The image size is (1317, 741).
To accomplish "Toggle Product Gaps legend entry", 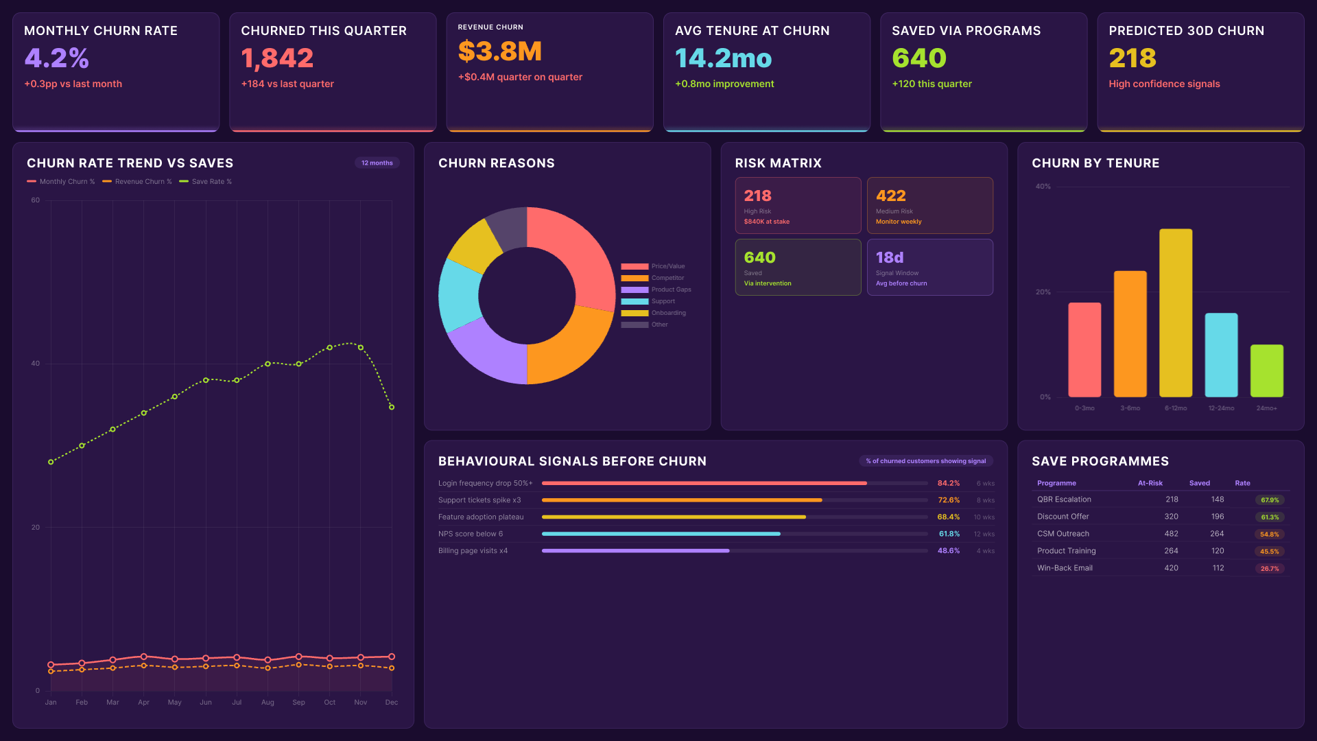I will [x=656, y=290].
